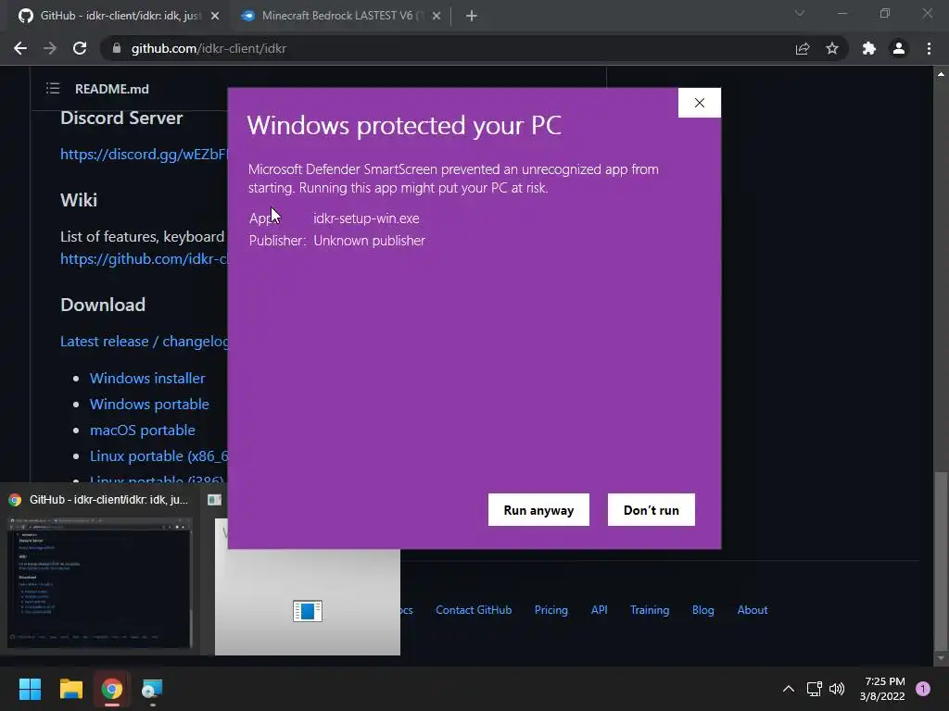Click the Linux portable (x86_64) link
The image size is (949, 711).
[158, 455]
